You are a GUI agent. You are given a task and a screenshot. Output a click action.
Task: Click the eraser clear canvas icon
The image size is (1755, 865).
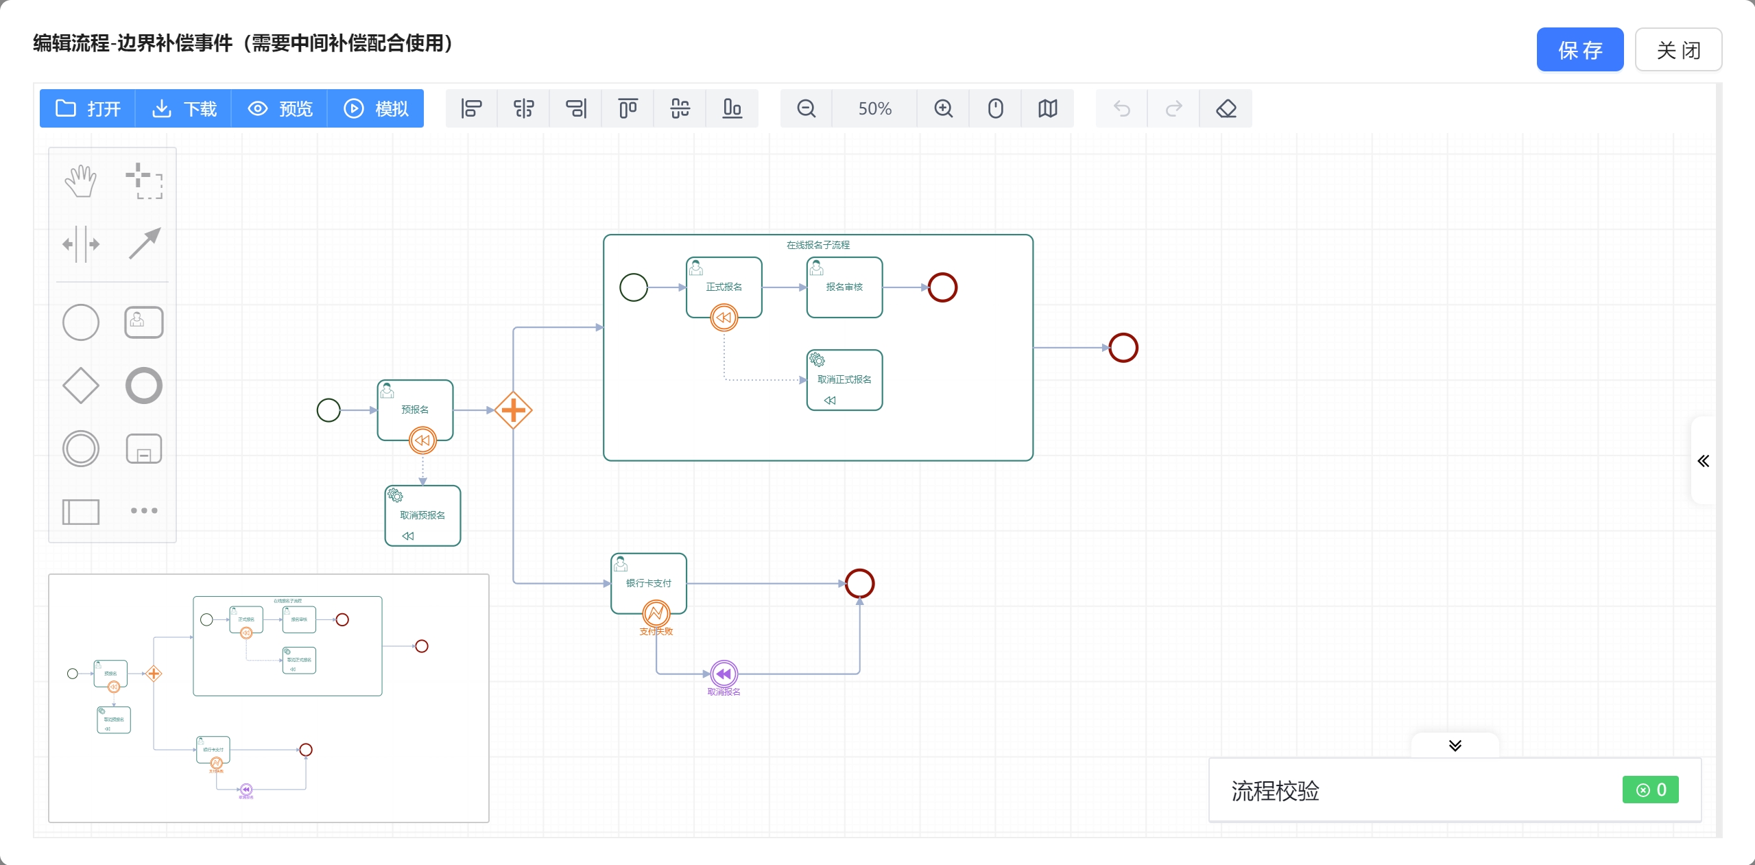coord(1226,108)
